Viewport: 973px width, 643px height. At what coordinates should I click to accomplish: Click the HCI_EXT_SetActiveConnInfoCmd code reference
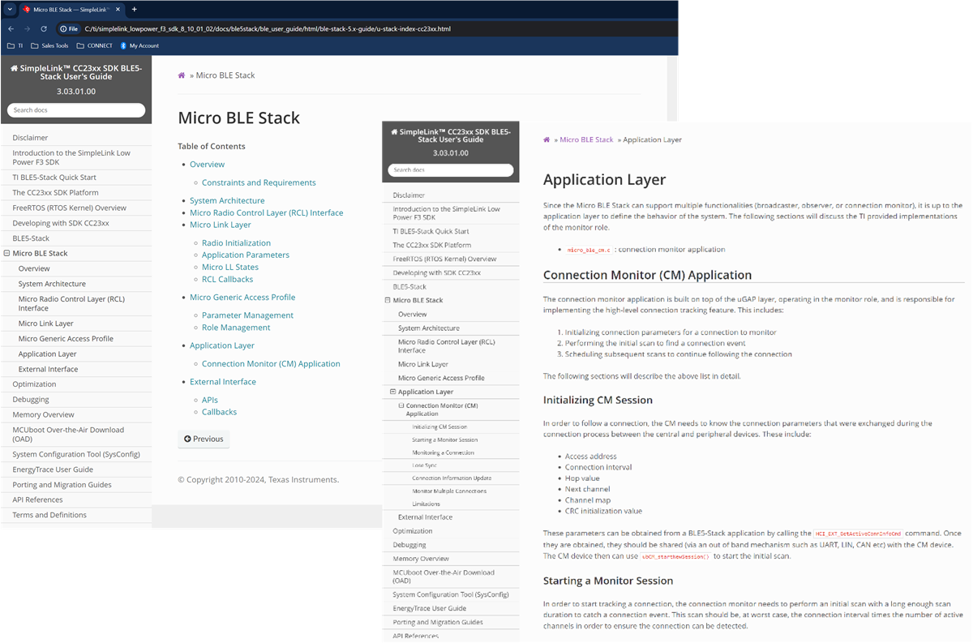[859, 534]
